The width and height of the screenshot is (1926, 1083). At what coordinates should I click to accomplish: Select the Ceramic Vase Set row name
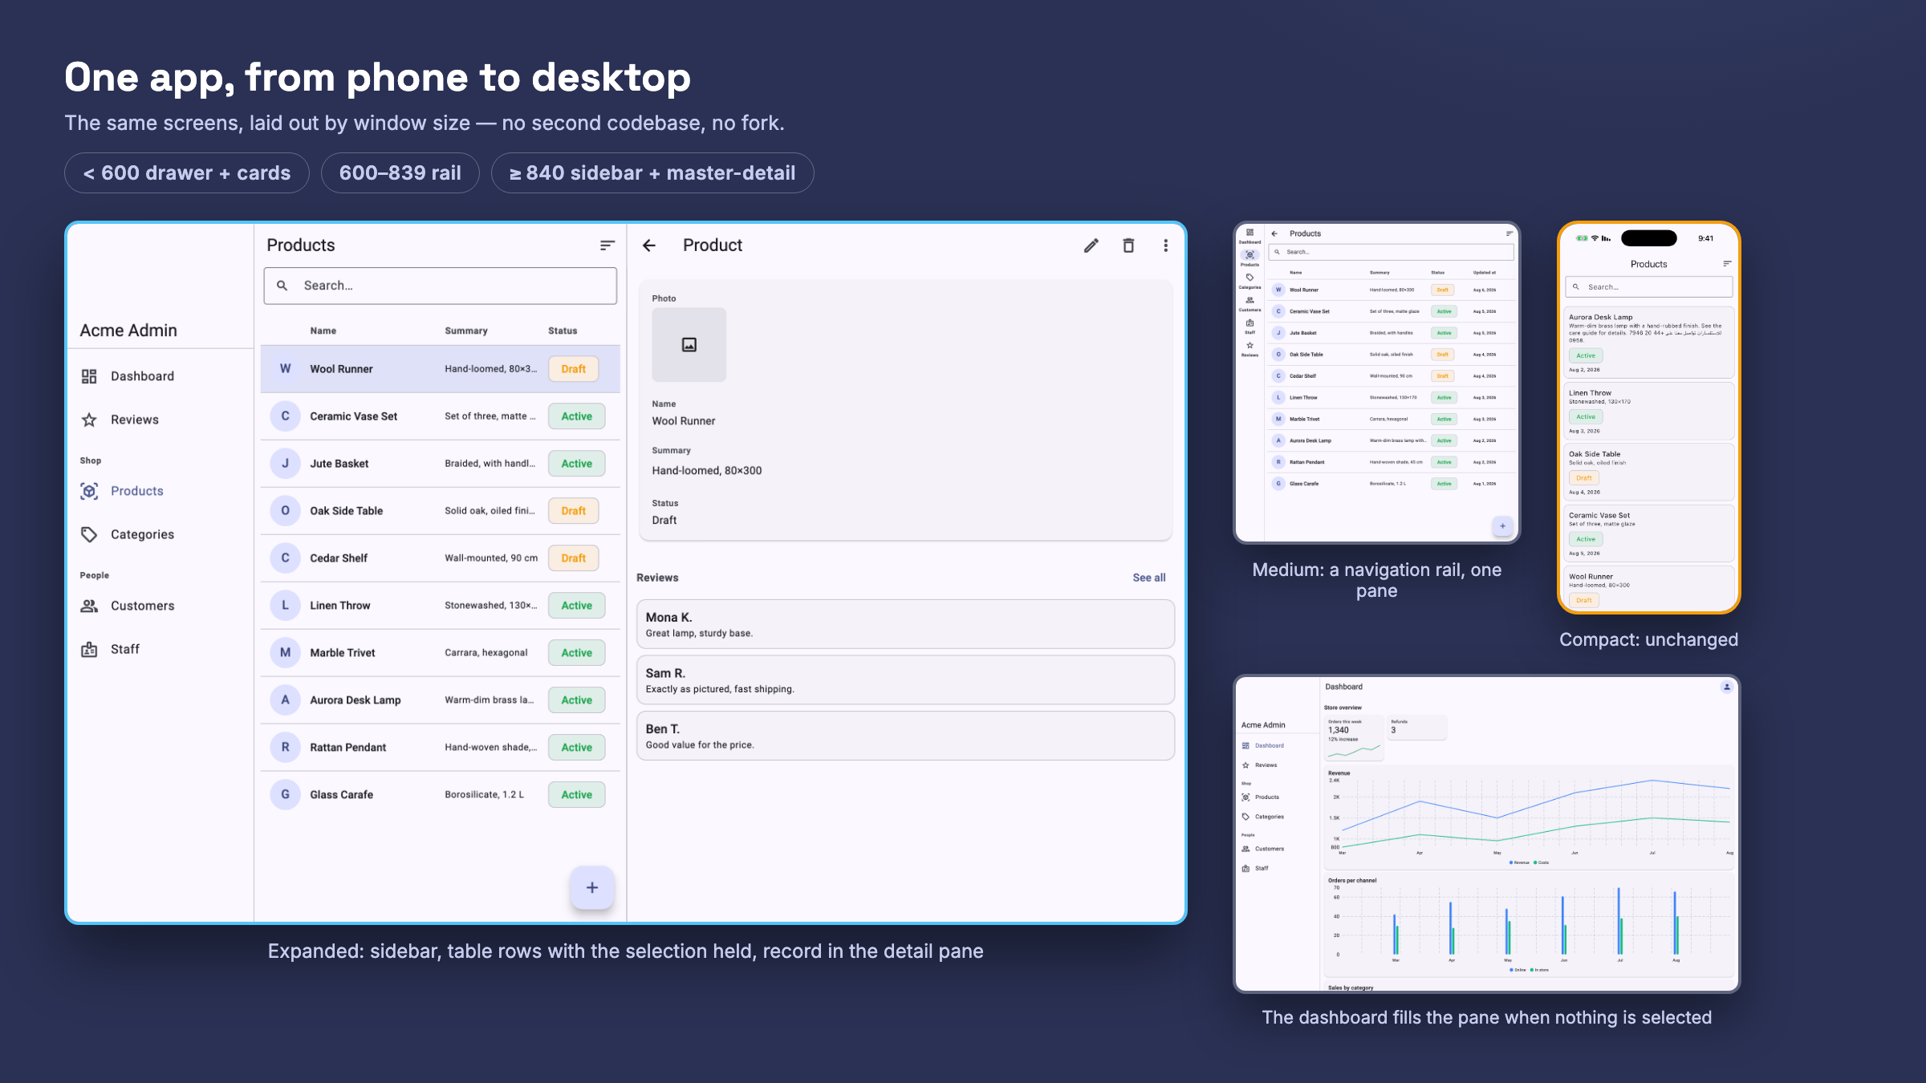click(x=354, y=416)
